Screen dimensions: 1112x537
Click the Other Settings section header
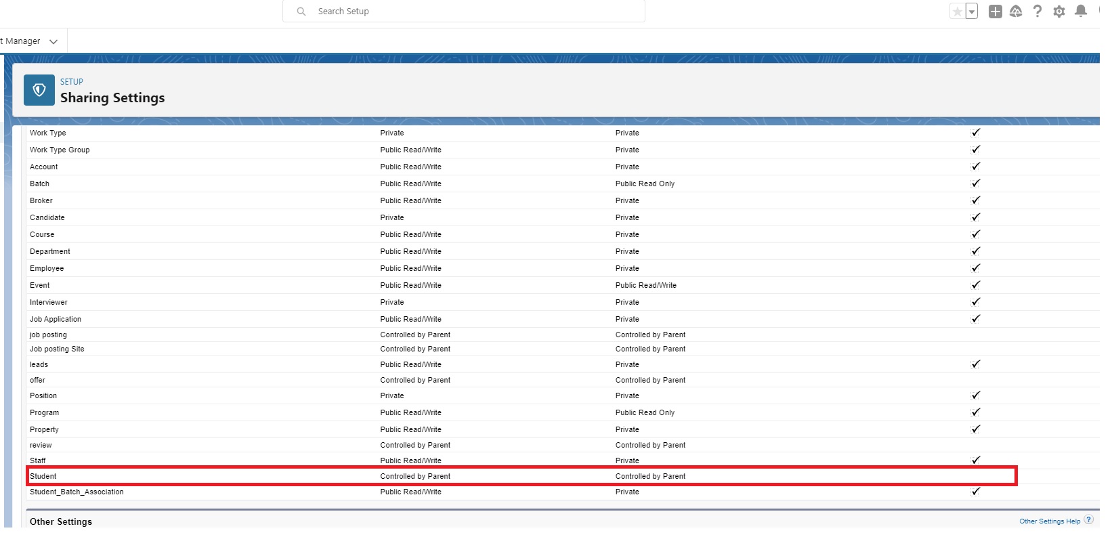point(61,521)
